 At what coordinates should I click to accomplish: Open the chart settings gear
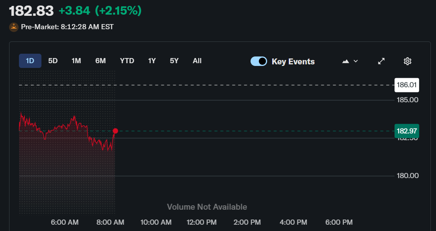point(407,61)
